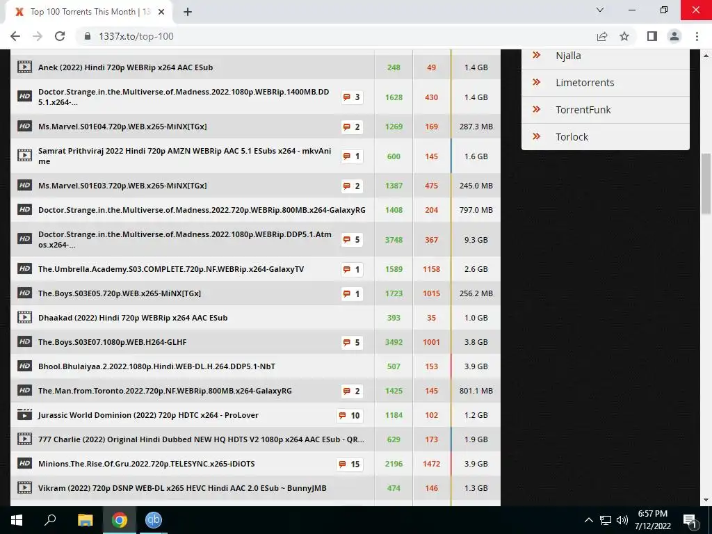712x534 pixels.
Task: Reload the page with the refresh icon
Action: point(60,36)
